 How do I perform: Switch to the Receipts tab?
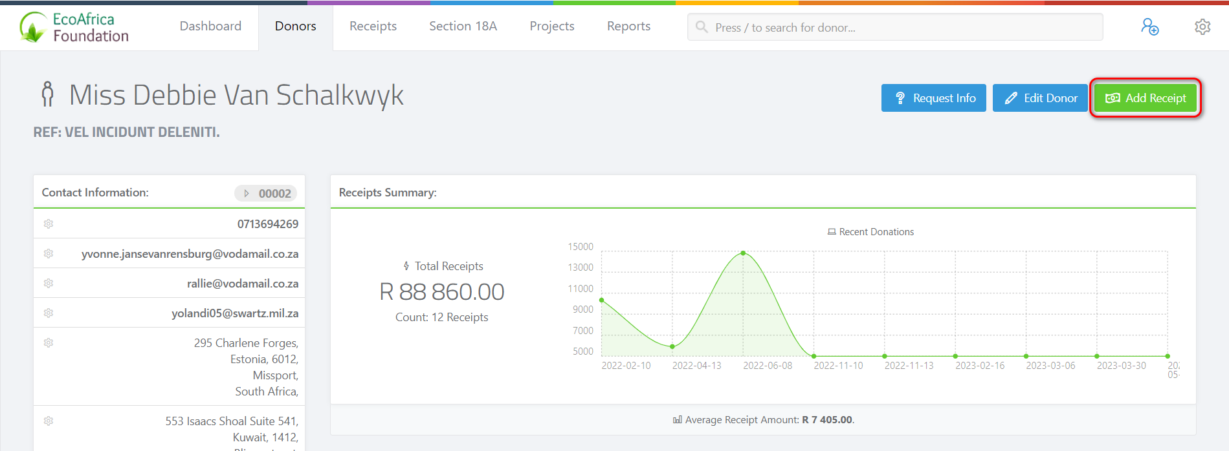click(x=373, y=26)
